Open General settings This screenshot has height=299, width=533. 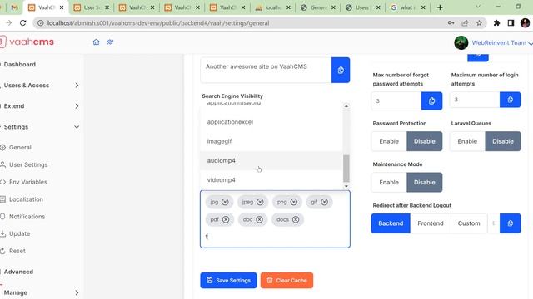coord(20,148)
